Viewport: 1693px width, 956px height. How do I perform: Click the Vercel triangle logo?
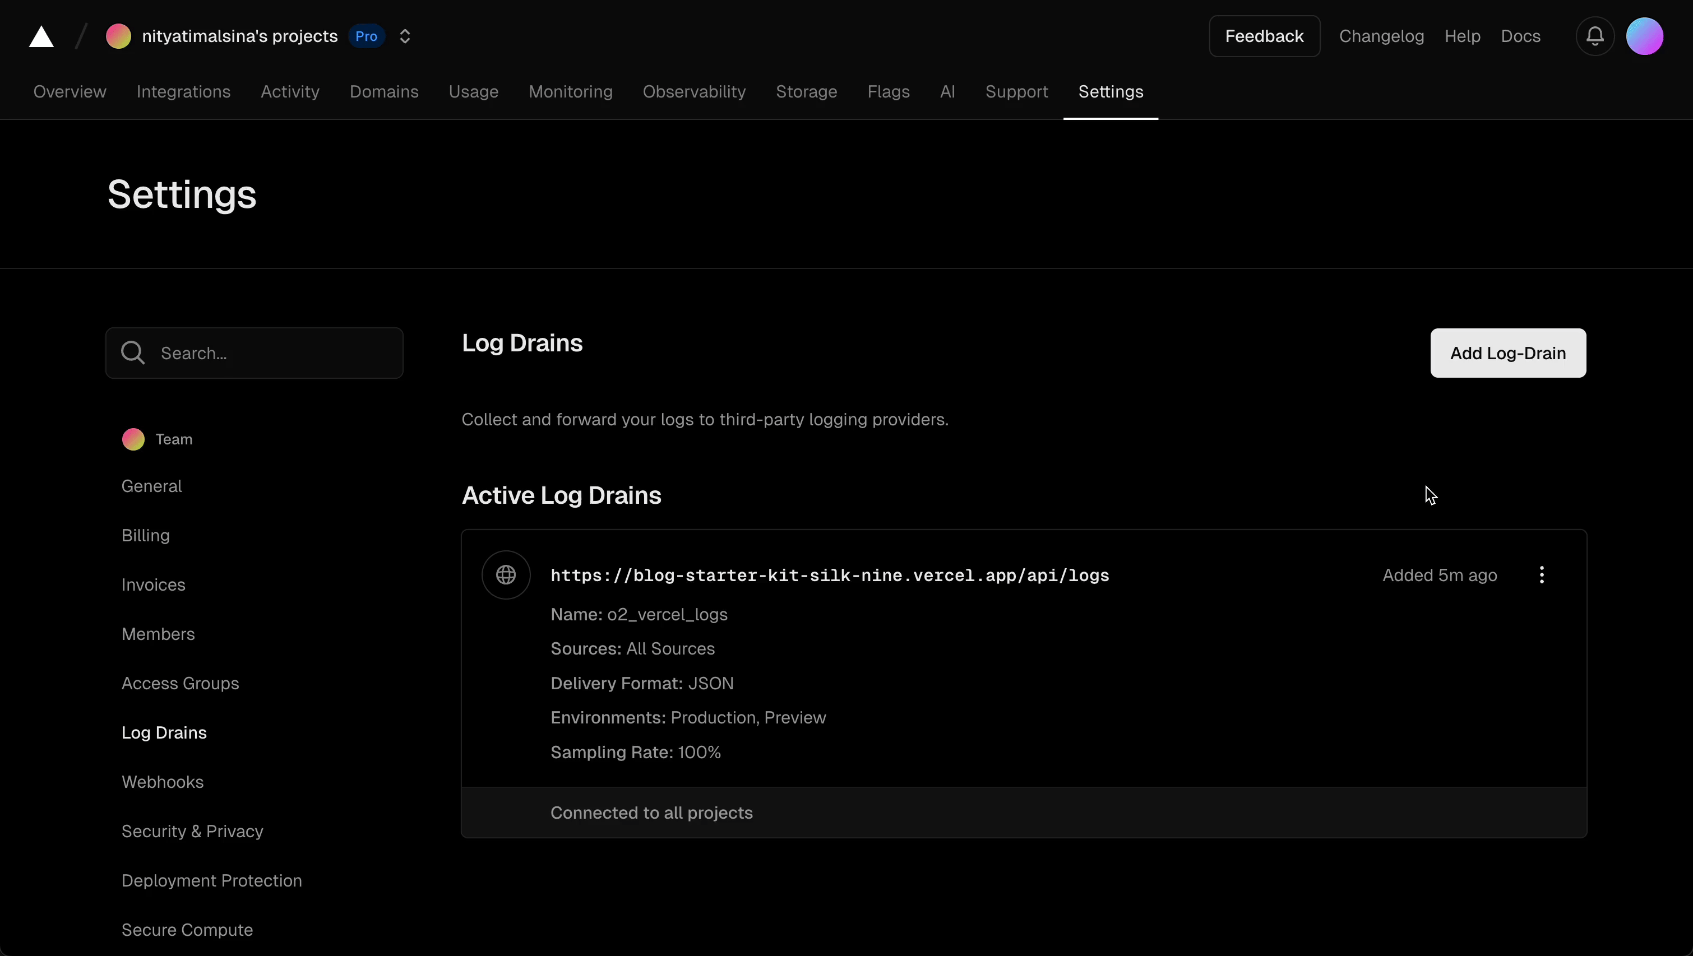[x=41, y=36]
